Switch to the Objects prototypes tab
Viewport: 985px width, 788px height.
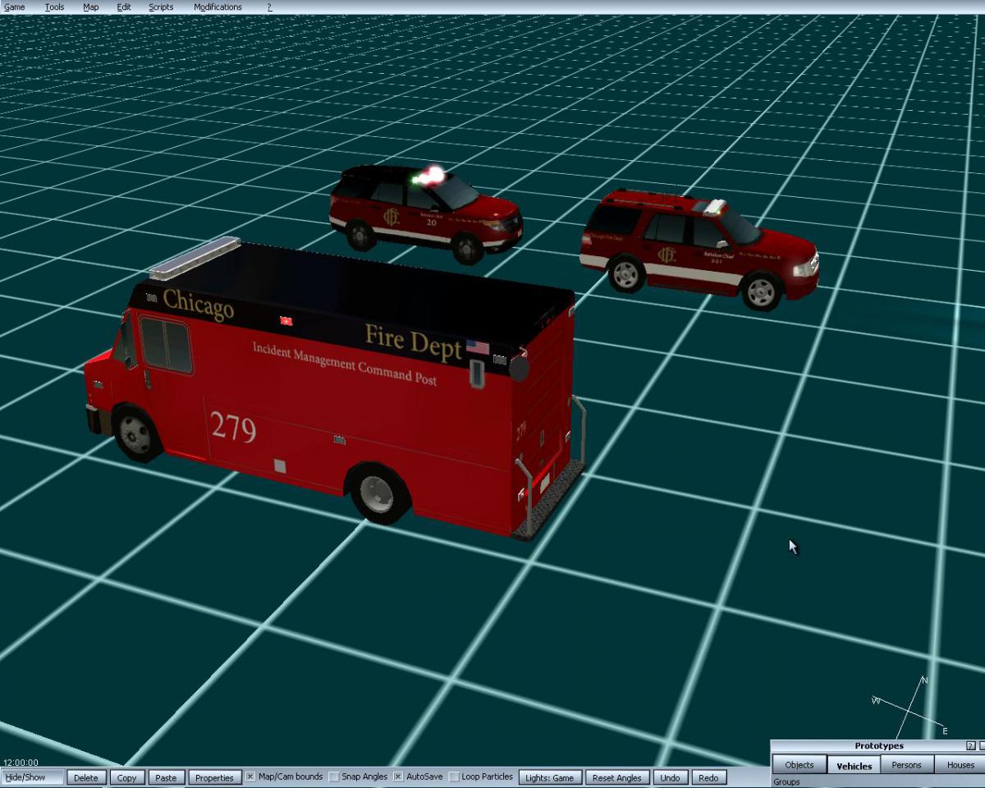click(x=799, y=765)
